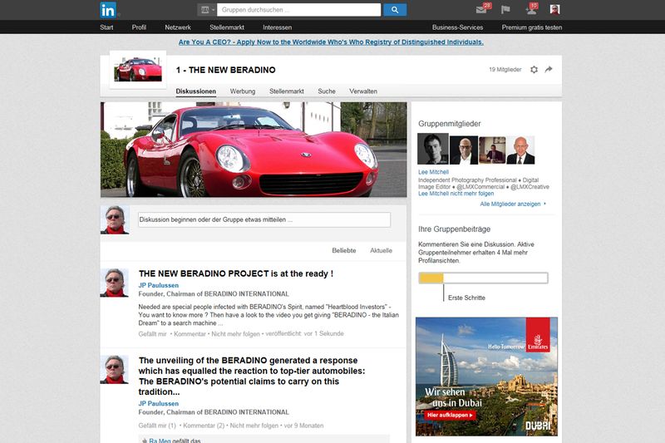The width and height of the screenshot is (665, 443).
Task: Click Premium gratis testen link
Action: point(532,27)
